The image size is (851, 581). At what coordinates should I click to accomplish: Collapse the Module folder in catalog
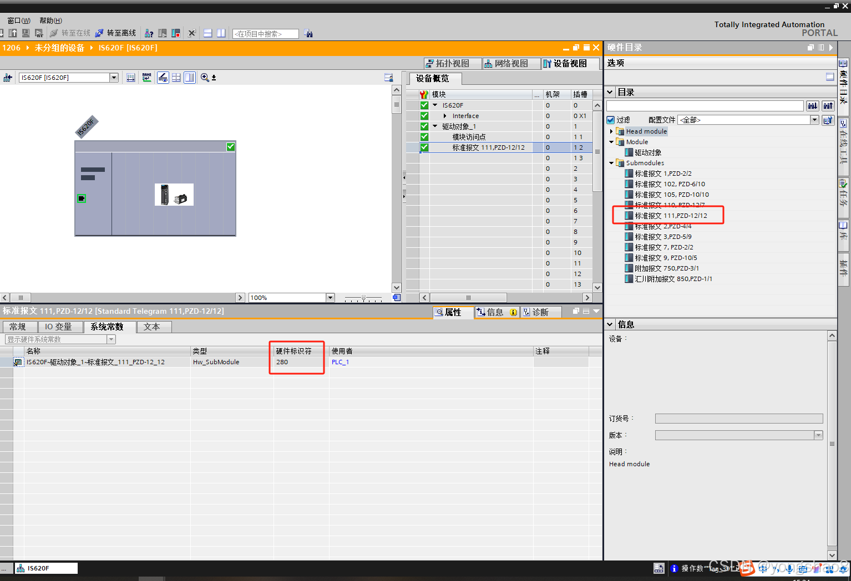(611, 142)
